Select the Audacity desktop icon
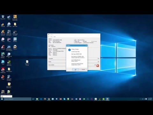Screen dimensions: 153x115 tap(3, 25)
